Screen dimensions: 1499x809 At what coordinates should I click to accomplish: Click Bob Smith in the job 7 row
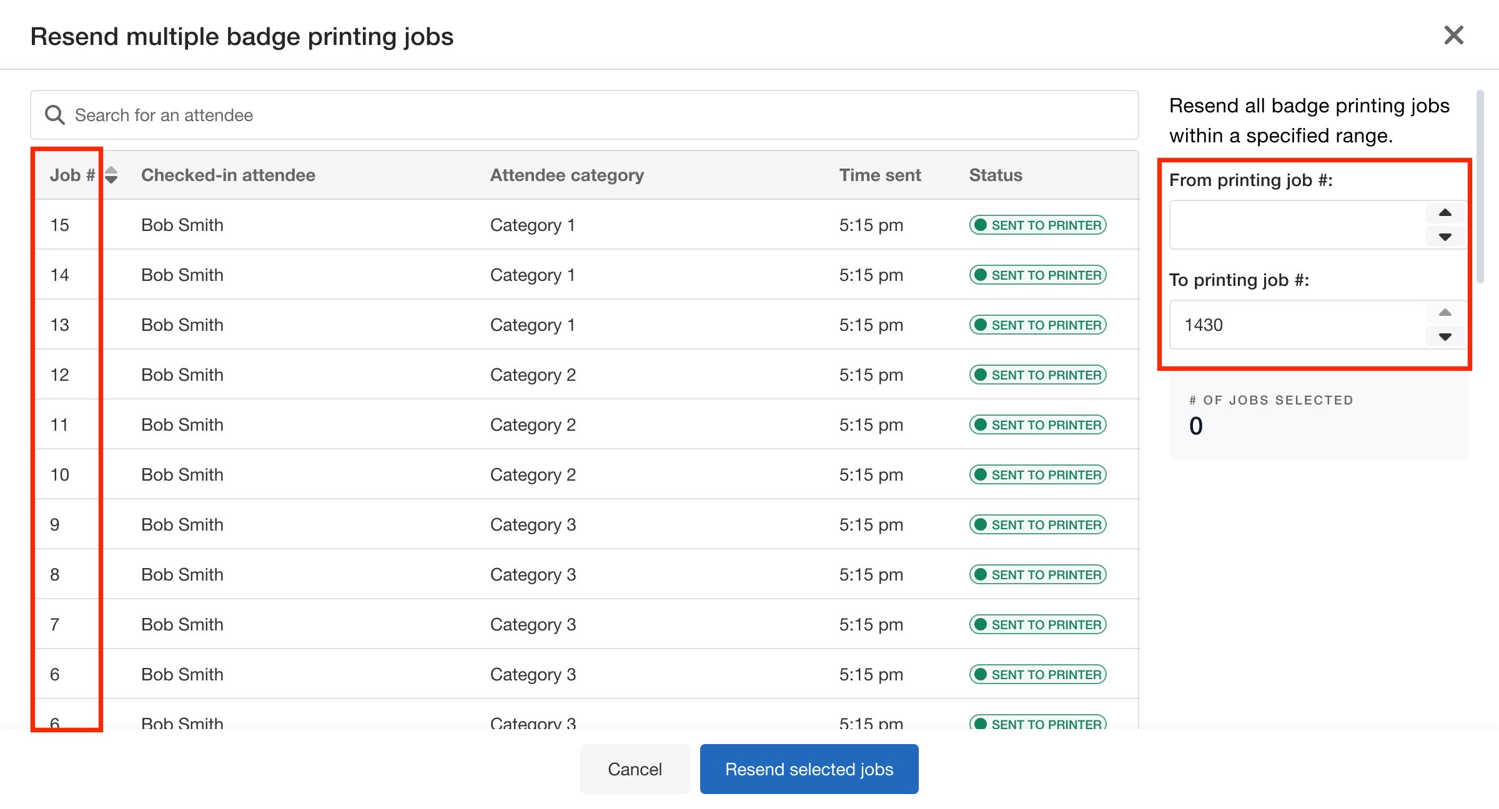[182, 624]
